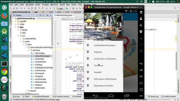Open Google Chrome from Ubuntu dock

(x=4, y=72)
